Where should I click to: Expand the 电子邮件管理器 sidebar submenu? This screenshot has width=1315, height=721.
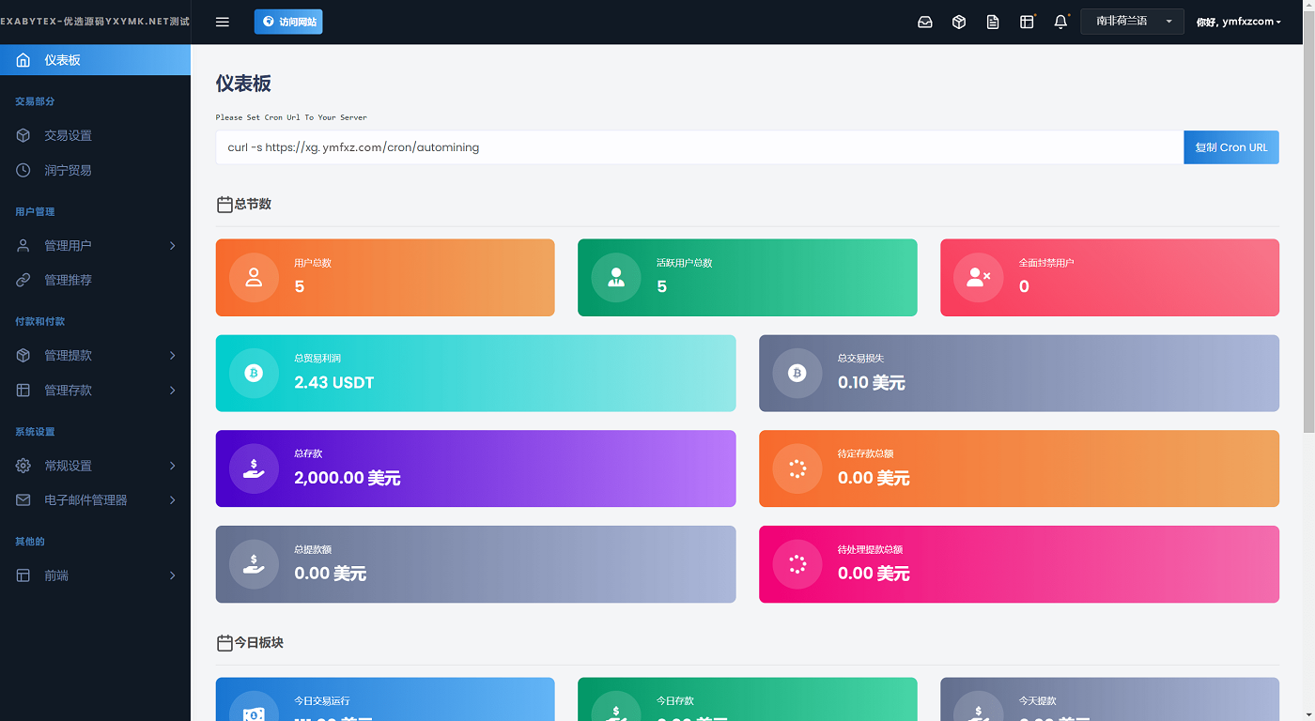(x=95, y=500)
